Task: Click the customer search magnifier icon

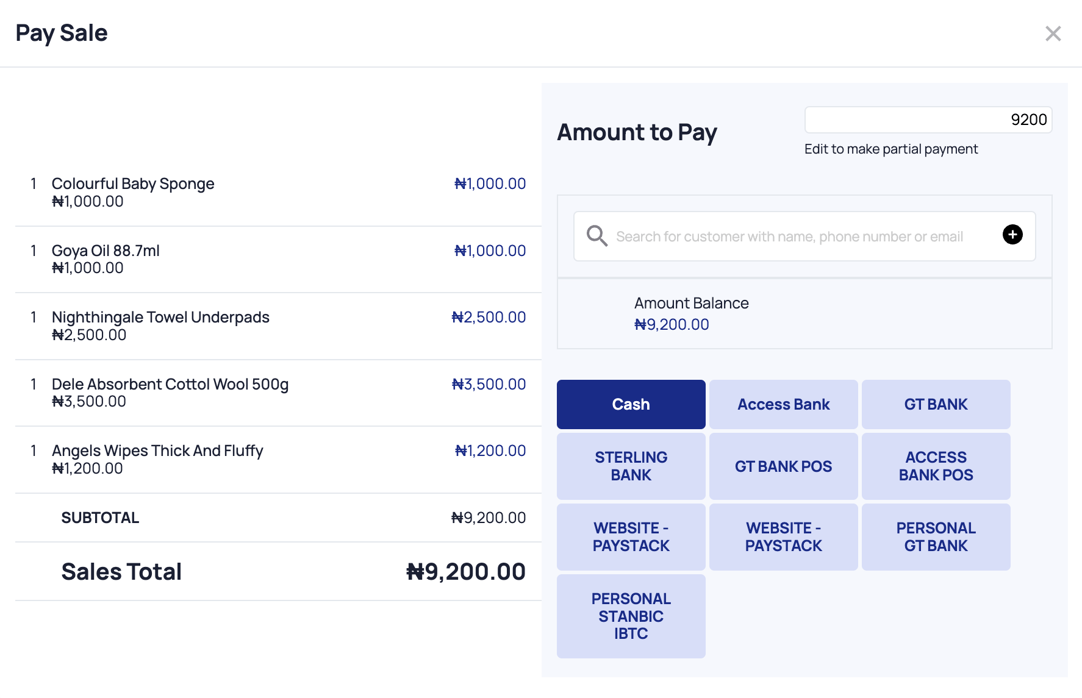Action: (x=597, y=236)
